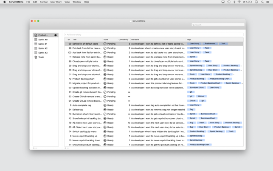Click the Bluetooth menu bar icon
The height and width of the screenshot is (171, 273).
tap(234, 2)
